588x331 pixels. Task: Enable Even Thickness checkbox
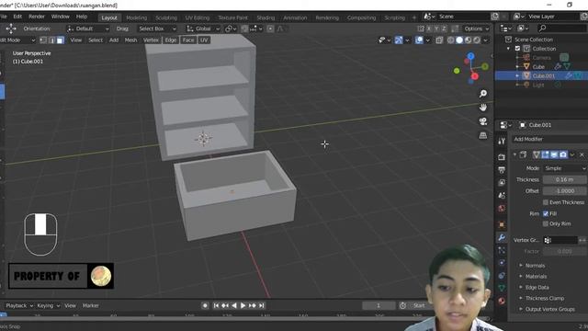[x=546, y=202]
